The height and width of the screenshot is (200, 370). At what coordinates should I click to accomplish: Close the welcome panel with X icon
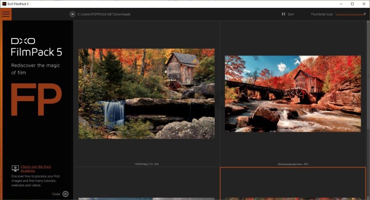click(65, 194)
